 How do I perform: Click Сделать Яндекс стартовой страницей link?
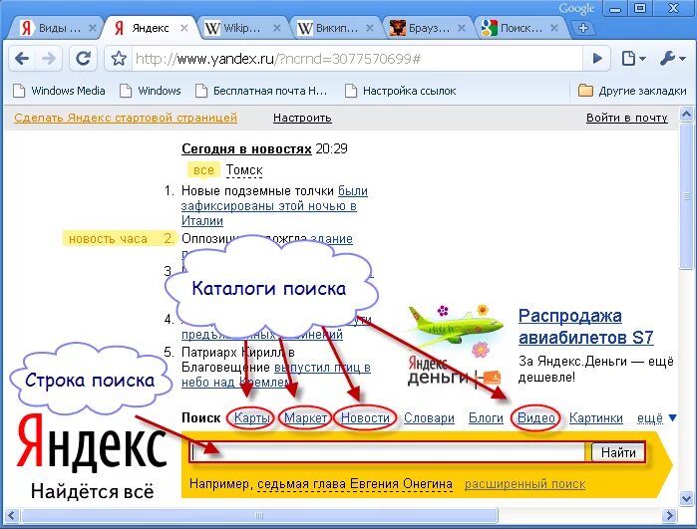click(126, 118)
